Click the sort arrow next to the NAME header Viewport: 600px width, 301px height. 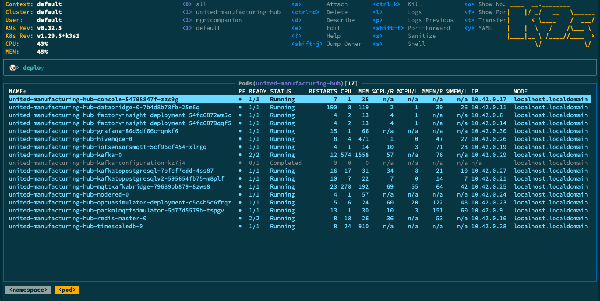tap(24, 92)
